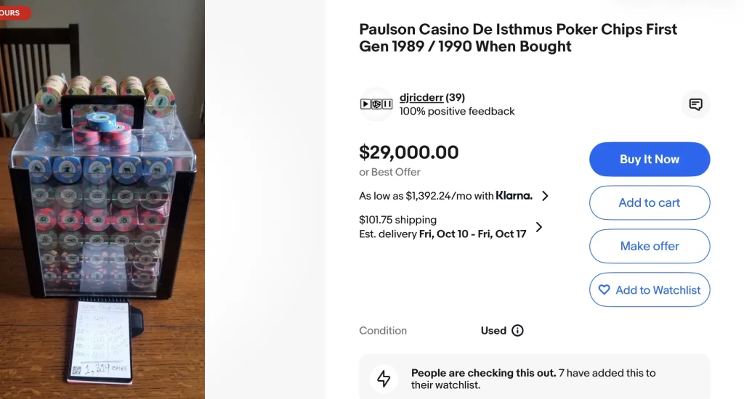This screenshot has height=399, width=744.
Task: Open seller profile djricderr link
Action: (x=421, y=97)
